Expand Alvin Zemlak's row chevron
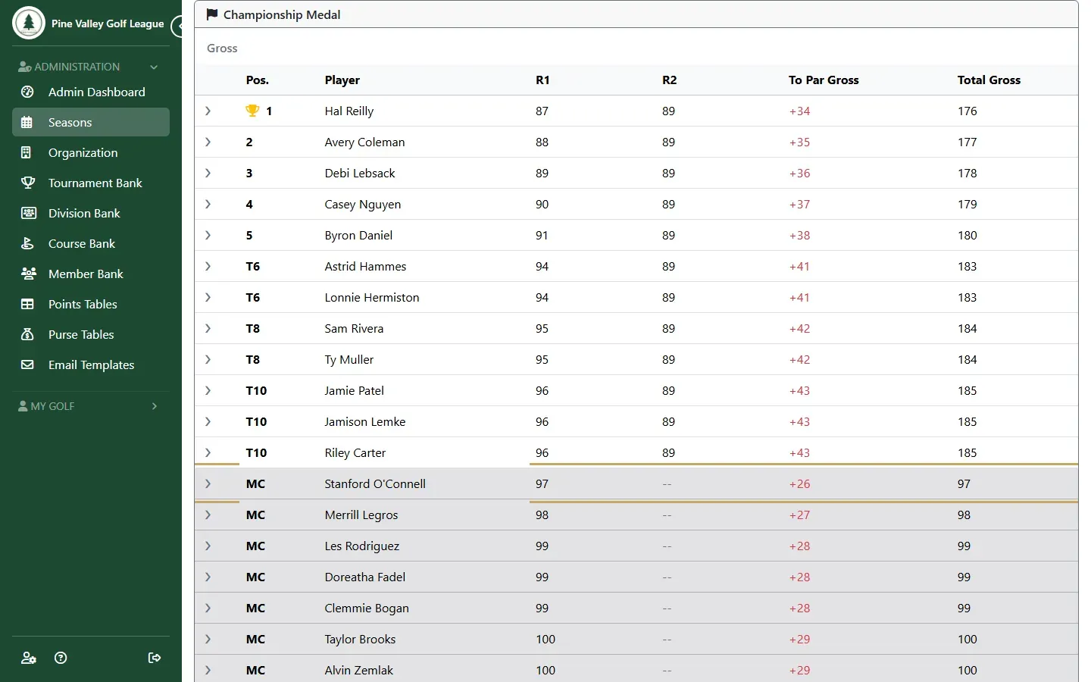 pyautogui.click(x=208, y=670)
